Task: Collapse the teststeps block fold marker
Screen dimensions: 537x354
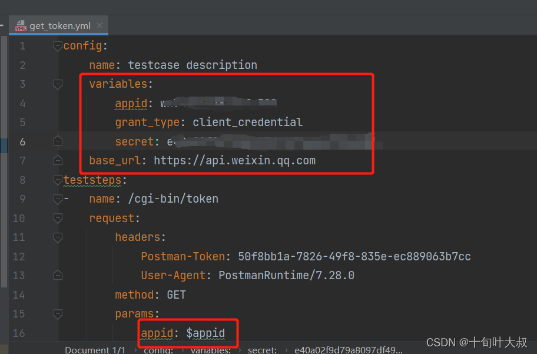Action: [x=58, y=180]
